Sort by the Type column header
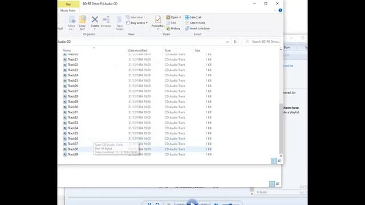365x205 pixels. [168, 51]
